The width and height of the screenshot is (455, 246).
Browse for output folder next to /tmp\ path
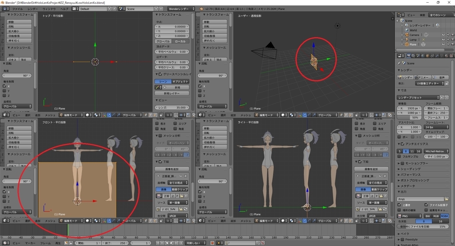pyautogui.click(x=446, y=199)
